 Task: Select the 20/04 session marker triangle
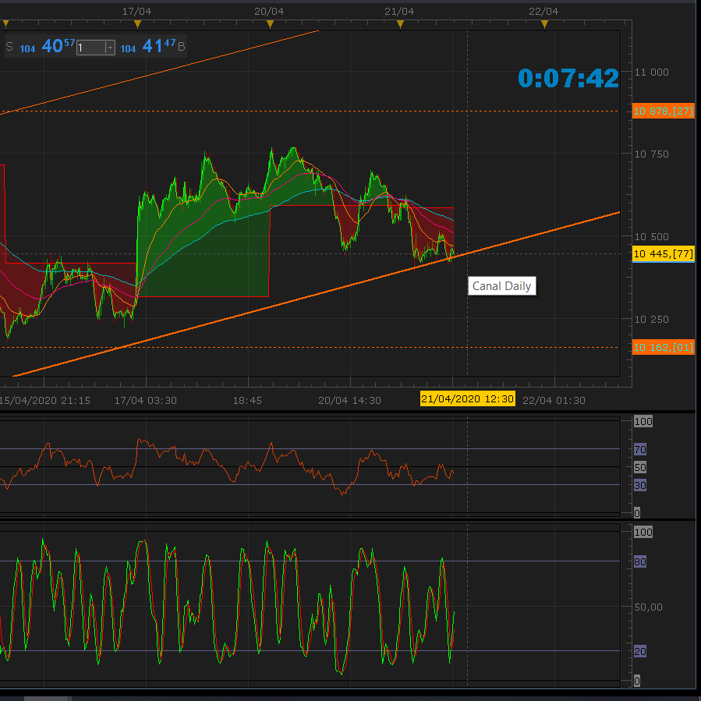(270, 24)
